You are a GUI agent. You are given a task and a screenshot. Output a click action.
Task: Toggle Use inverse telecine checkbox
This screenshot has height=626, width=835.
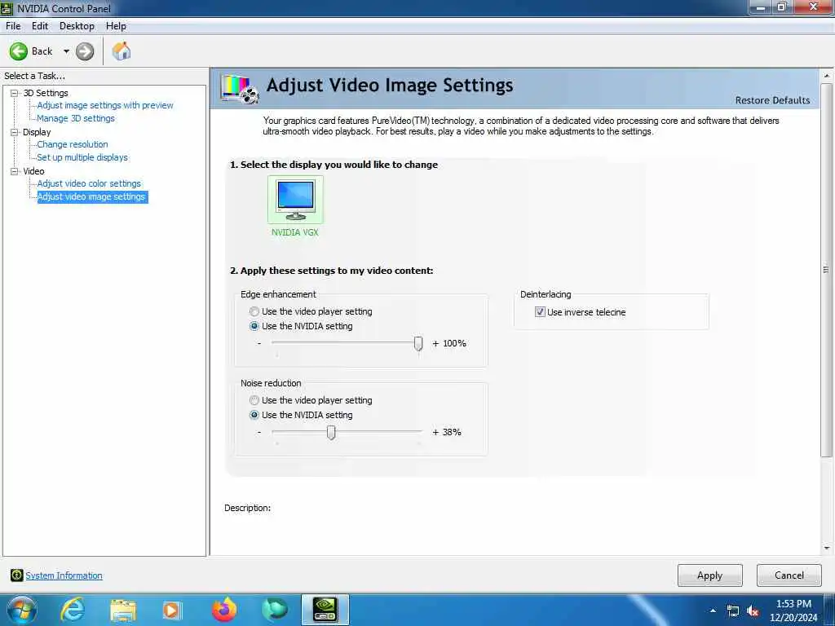[x=540, y=312]
